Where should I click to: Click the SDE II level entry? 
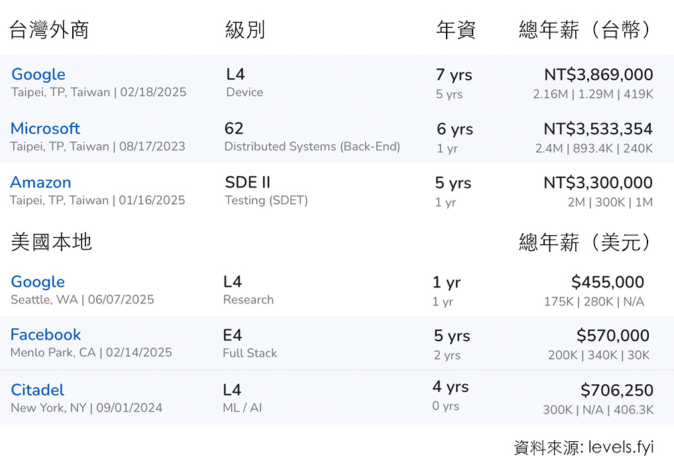point(248,183)
